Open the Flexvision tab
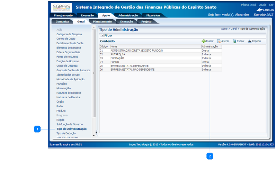The height and width of the screenshot is (172, 277). point(153,16)
